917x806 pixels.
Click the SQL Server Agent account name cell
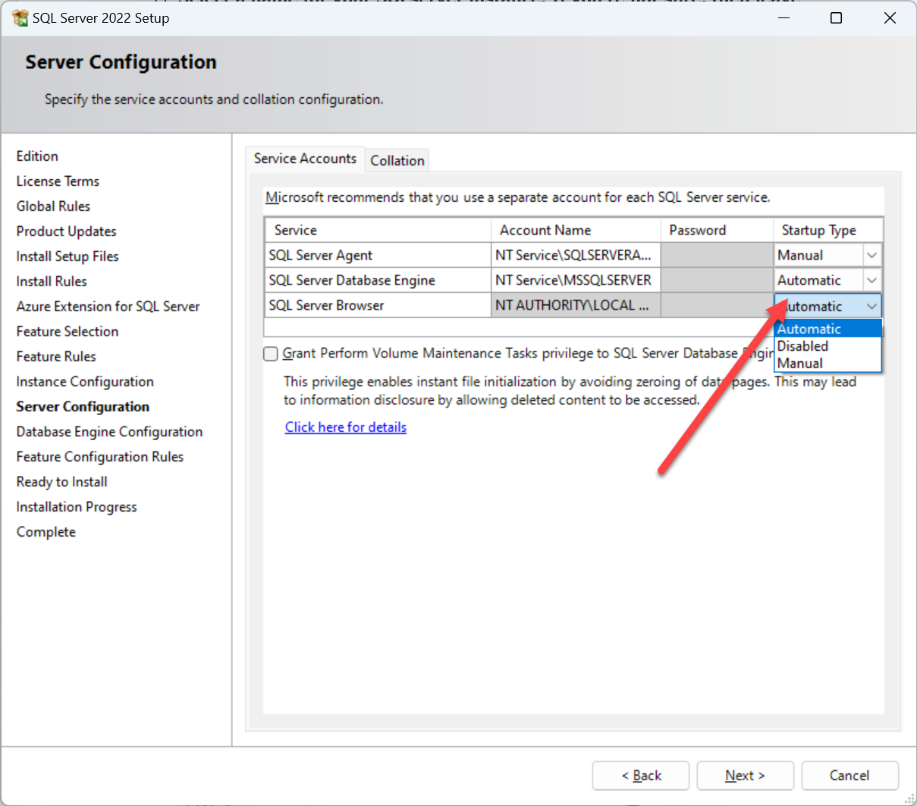[x=576, y=255]
